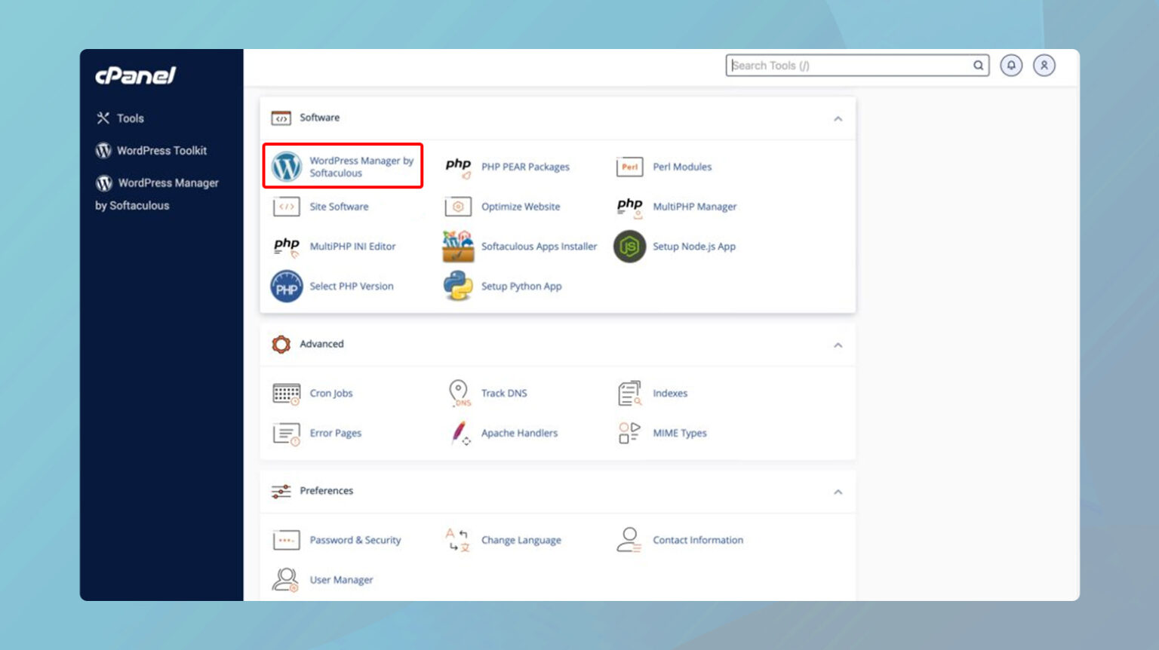Open the Softaculous Apps Installer icon
1159x650 pixels.
pyautogui.click(x=458, y=247)
